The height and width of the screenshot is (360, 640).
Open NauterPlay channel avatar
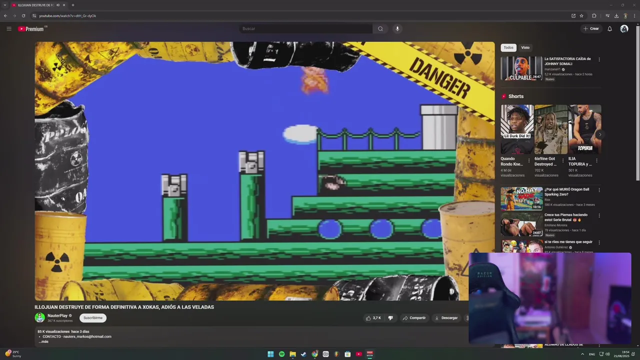click(x=39, y=317)
